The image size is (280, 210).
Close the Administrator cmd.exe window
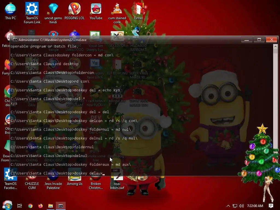coord(272,39)
